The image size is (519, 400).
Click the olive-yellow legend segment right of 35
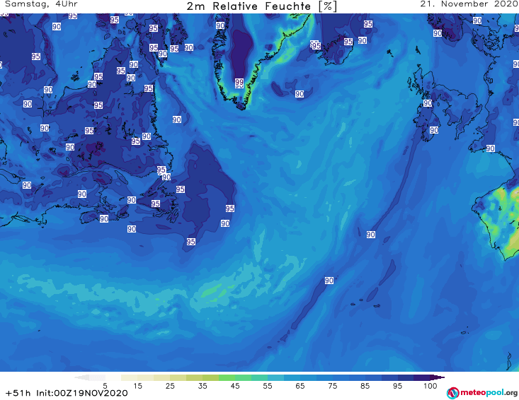tap(210, 377)
